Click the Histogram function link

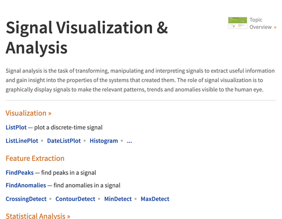tap(104, 141)
